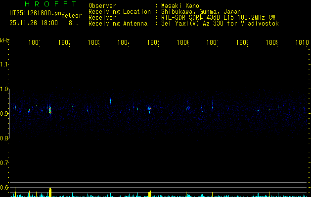311x197 pixels.
Task: Click the Observer label
Action: tap(102, 5)
